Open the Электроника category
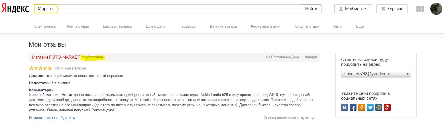This screenshot has width=444, height=127. point(45,26)
